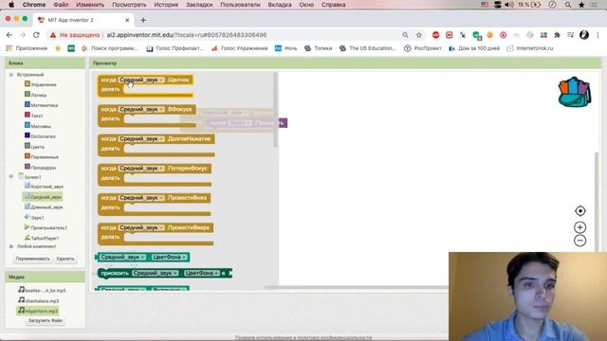
Task: Go back in browser history
Action: coord(9,35)
